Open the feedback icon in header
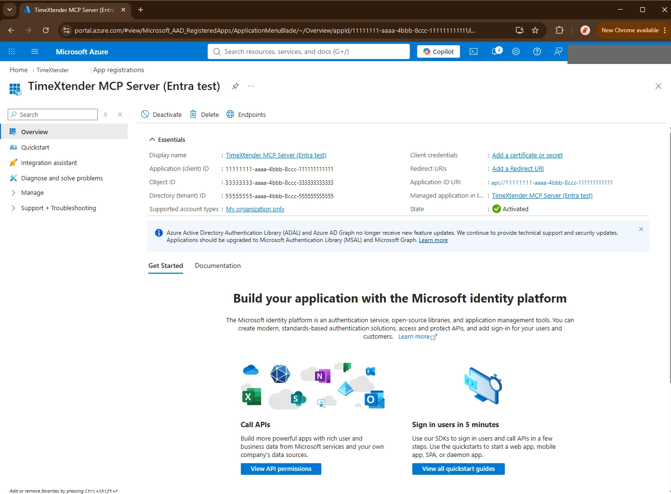The image size is (671, 494). [x=558, y=51]
